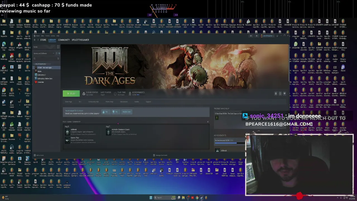357x201 pixels.
Task: Open Recycle Bin on the desktop
Action: pyautogui.click(x=4, y=33)
